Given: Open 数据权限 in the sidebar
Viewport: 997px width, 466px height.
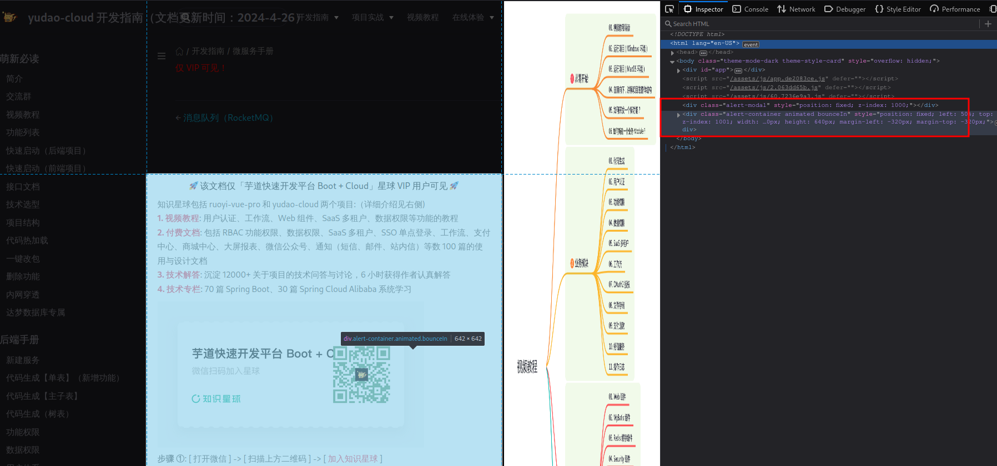Looking at the screenshot, I should coord(23,450).
